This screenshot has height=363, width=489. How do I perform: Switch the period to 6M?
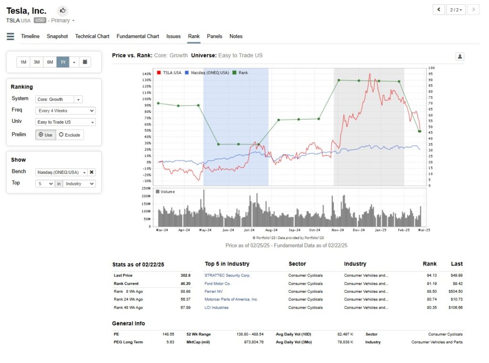point(50,62)
